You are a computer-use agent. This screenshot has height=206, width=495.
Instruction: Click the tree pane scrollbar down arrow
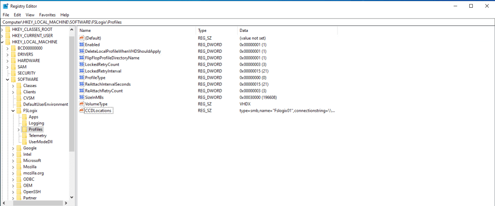[72, 197]
